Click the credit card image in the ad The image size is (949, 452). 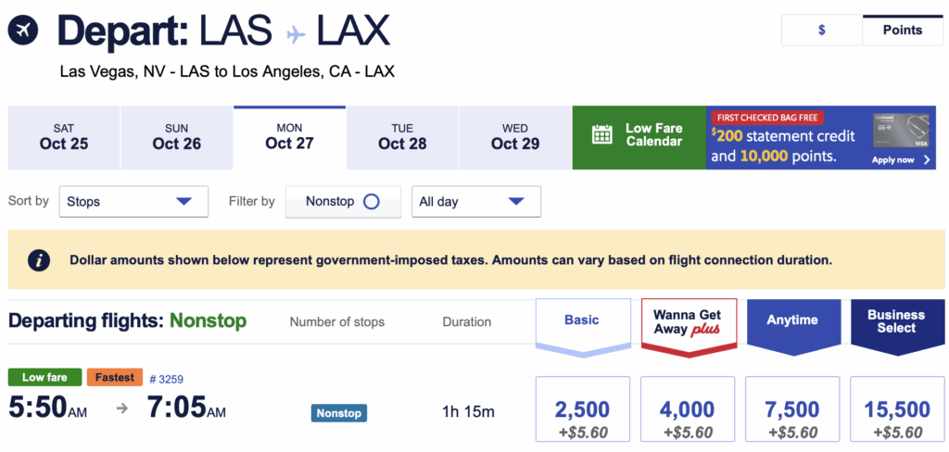pyautogui.click(x=901, y=132)
